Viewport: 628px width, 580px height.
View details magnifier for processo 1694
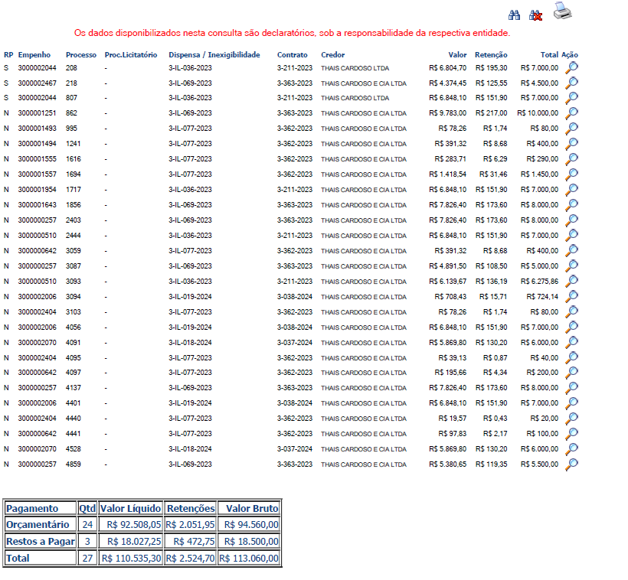pyautogui.click(x=571, y=174)
